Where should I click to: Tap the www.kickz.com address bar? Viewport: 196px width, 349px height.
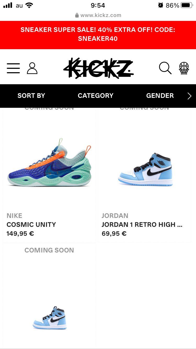pyautogui.click(x=98, y=15)
